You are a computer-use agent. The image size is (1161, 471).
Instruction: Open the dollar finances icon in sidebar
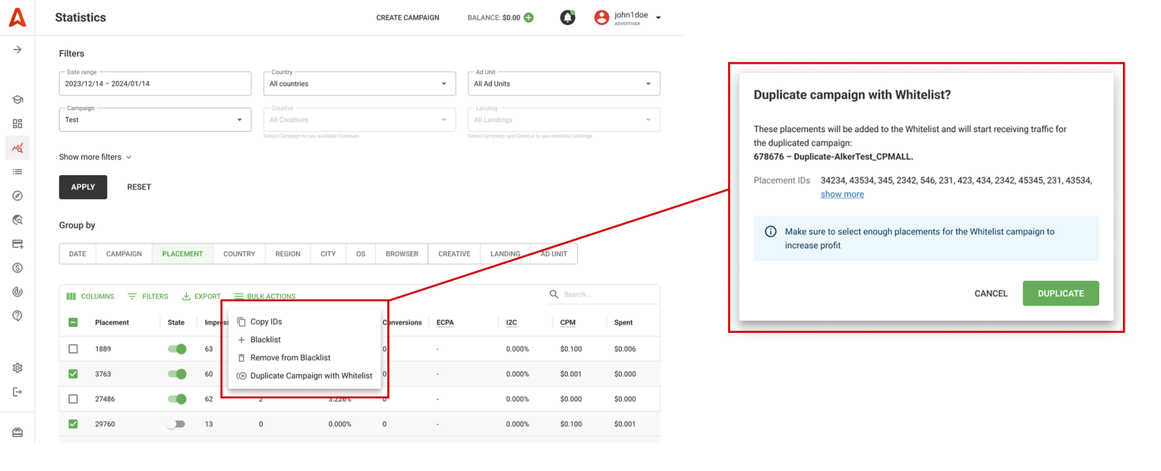click(17, 268)
